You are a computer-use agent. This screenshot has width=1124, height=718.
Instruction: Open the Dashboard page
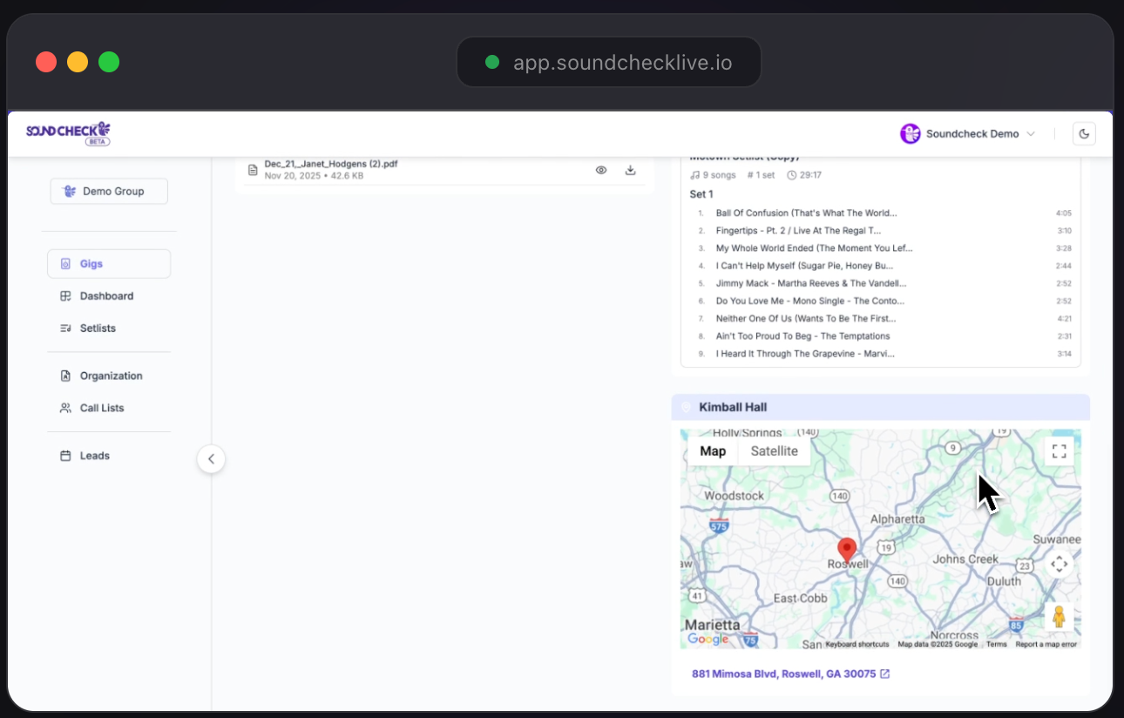pos(106,296)
